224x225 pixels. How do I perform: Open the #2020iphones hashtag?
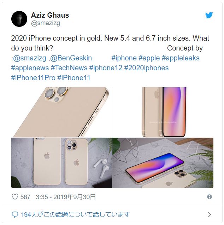(x=146, y=68)
